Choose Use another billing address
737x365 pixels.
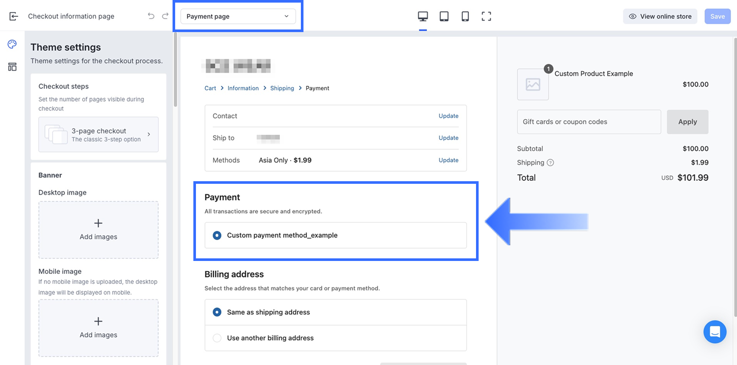tap(217, 338)
